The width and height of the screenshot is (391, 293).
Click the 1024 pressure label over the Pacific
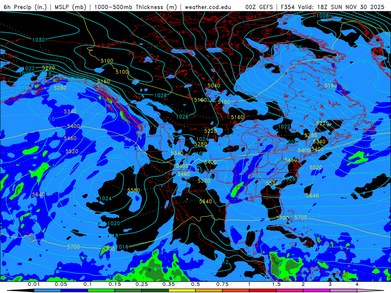pyautogui.click(x=105, y=199)
